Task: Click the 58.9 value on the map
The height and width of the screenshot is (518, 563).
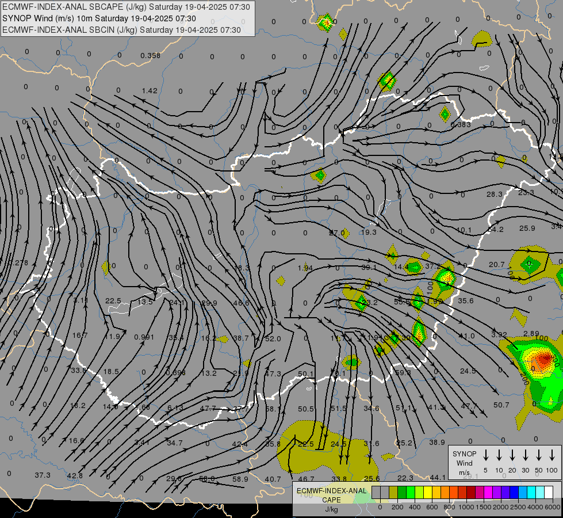Action: coord(240,479)
